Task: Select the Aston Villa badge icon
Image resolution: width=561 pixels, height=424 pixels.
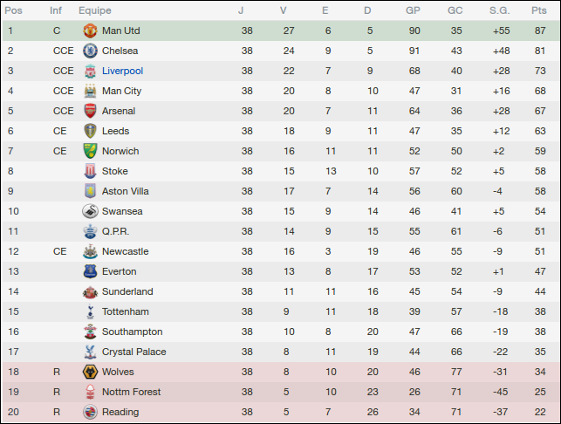Action: point(90,191)
